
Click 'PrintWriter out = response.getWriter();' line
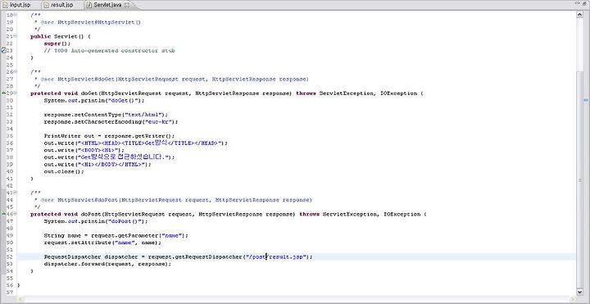point(110,136)
